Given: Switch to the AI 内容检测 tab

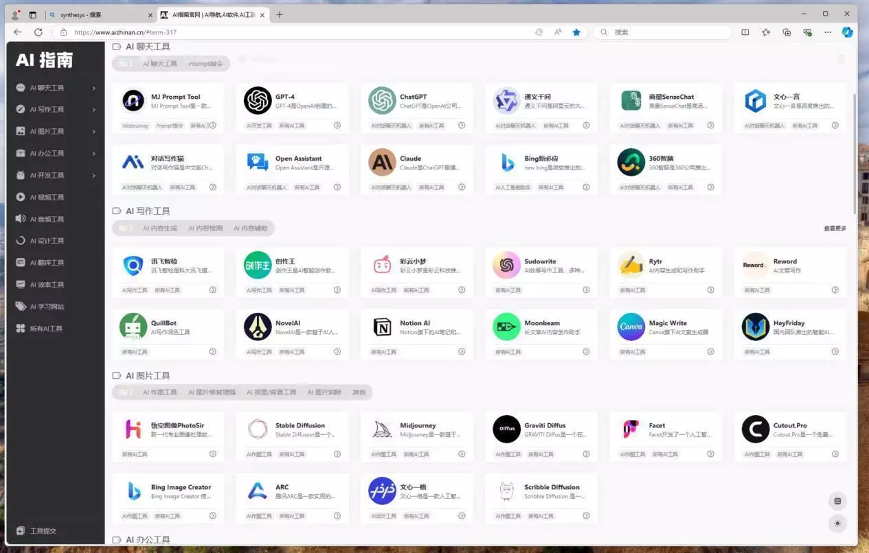Looking at the screenshot, I should [x=205, y=228].
